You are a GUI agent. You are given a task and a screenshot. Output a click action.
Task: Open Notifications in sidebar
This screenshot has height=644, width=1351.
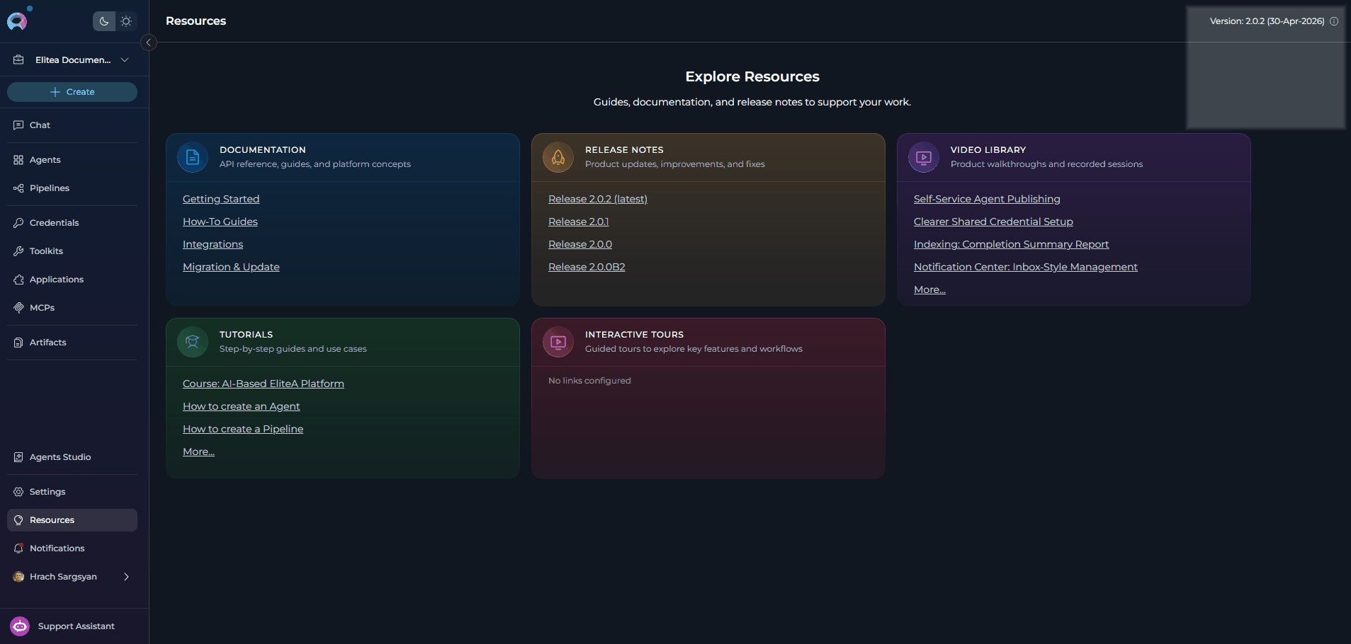click(x=57, y=548)
